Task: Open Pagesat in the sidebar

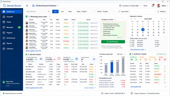Action: pos(12,33)
